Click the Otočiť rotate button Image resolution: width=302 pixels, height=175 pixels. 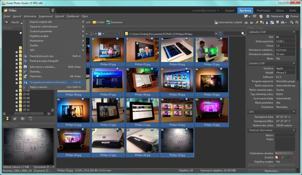point(15,22)
